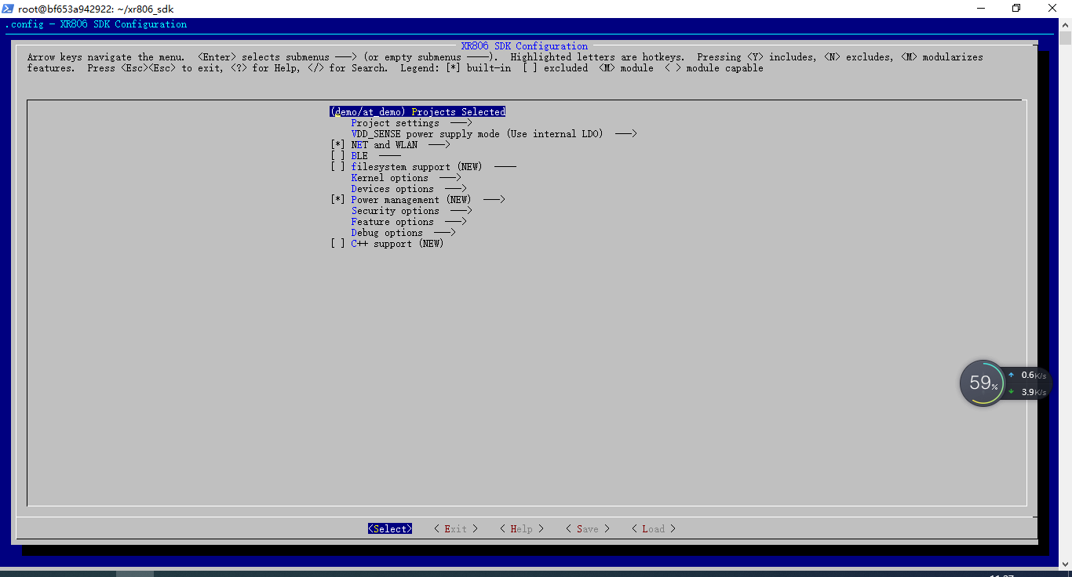Screen dimensions: 1072x577
Task: Open the Feature options submenu
Action: [x=409, y=222]
